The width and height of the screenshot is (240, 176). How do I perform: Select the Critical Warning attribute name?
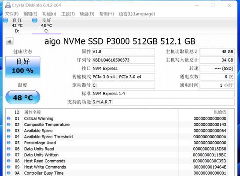(39, 118)
